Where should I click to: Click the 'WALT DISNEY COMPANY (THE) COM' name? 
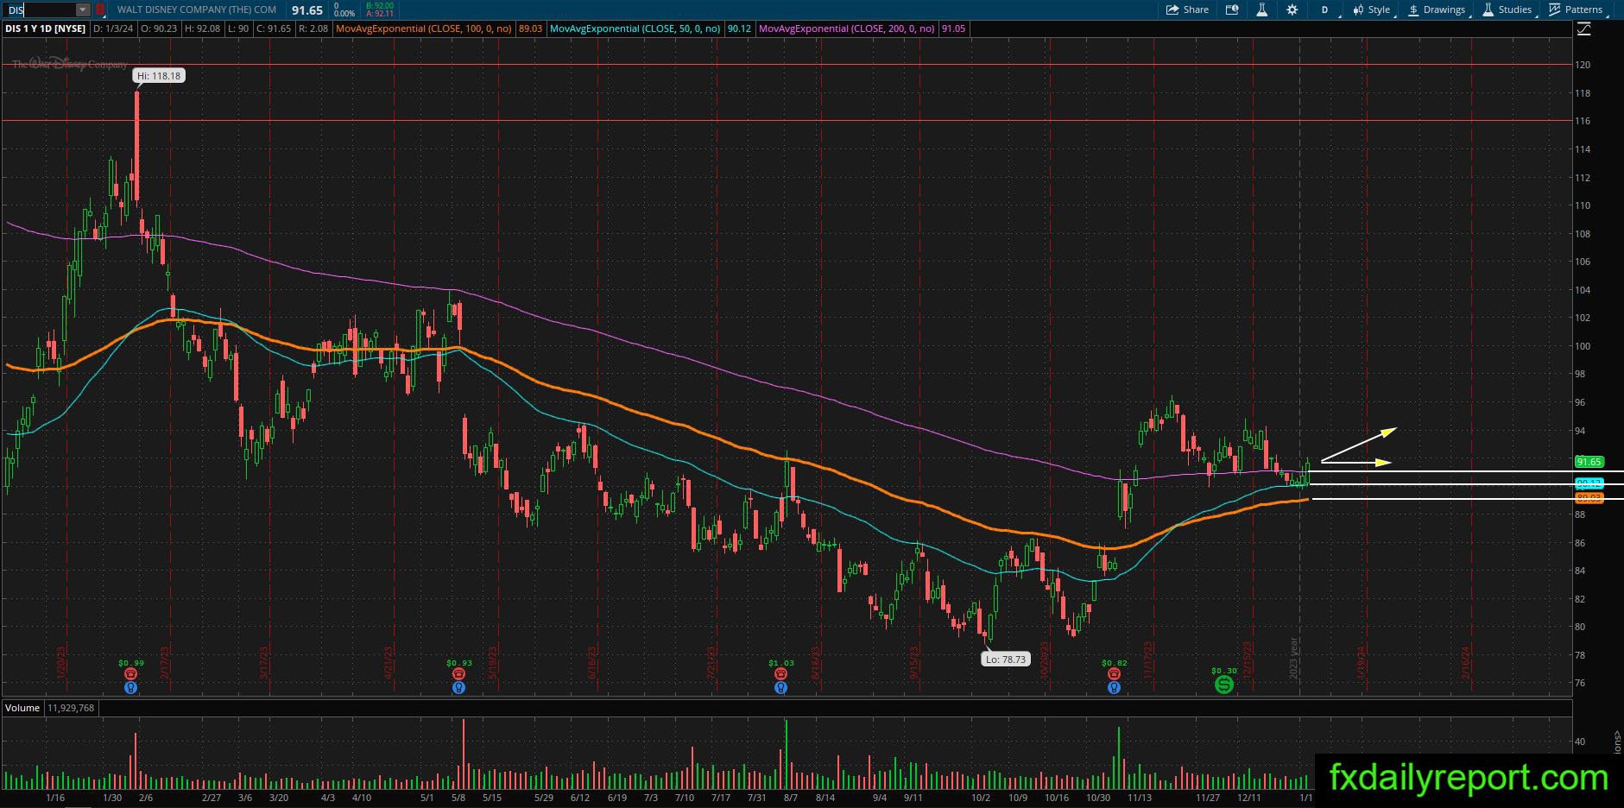(x=197, y=9)
